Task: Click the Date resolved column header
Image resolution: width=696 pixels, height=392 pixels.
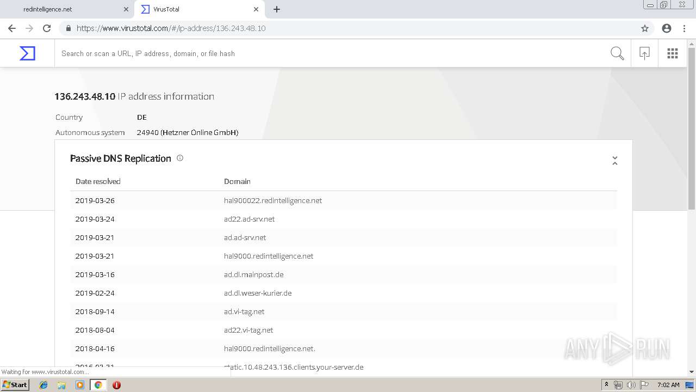Action: [x=98, y=181]
